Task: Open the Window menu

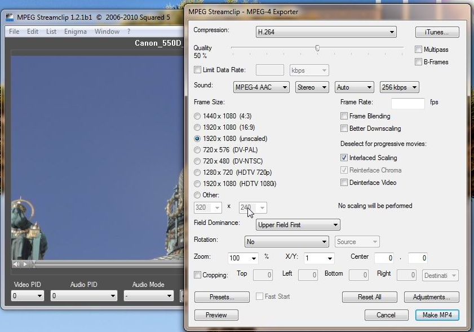Action: (107, 32)
